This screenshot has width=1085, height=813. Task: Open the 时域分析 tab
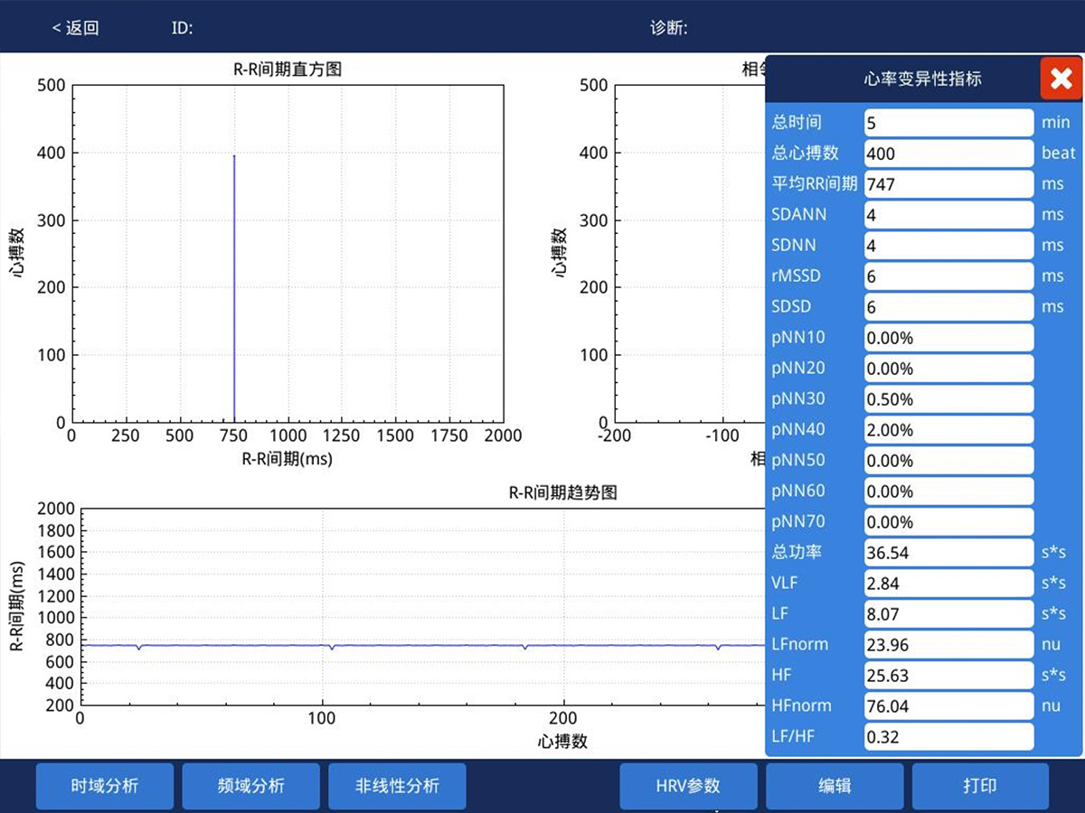[105, 786]
